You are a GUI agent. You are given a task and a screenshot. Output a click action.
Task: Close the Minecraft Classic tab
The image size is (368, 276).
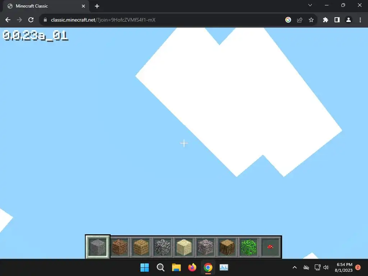[83, 6]
